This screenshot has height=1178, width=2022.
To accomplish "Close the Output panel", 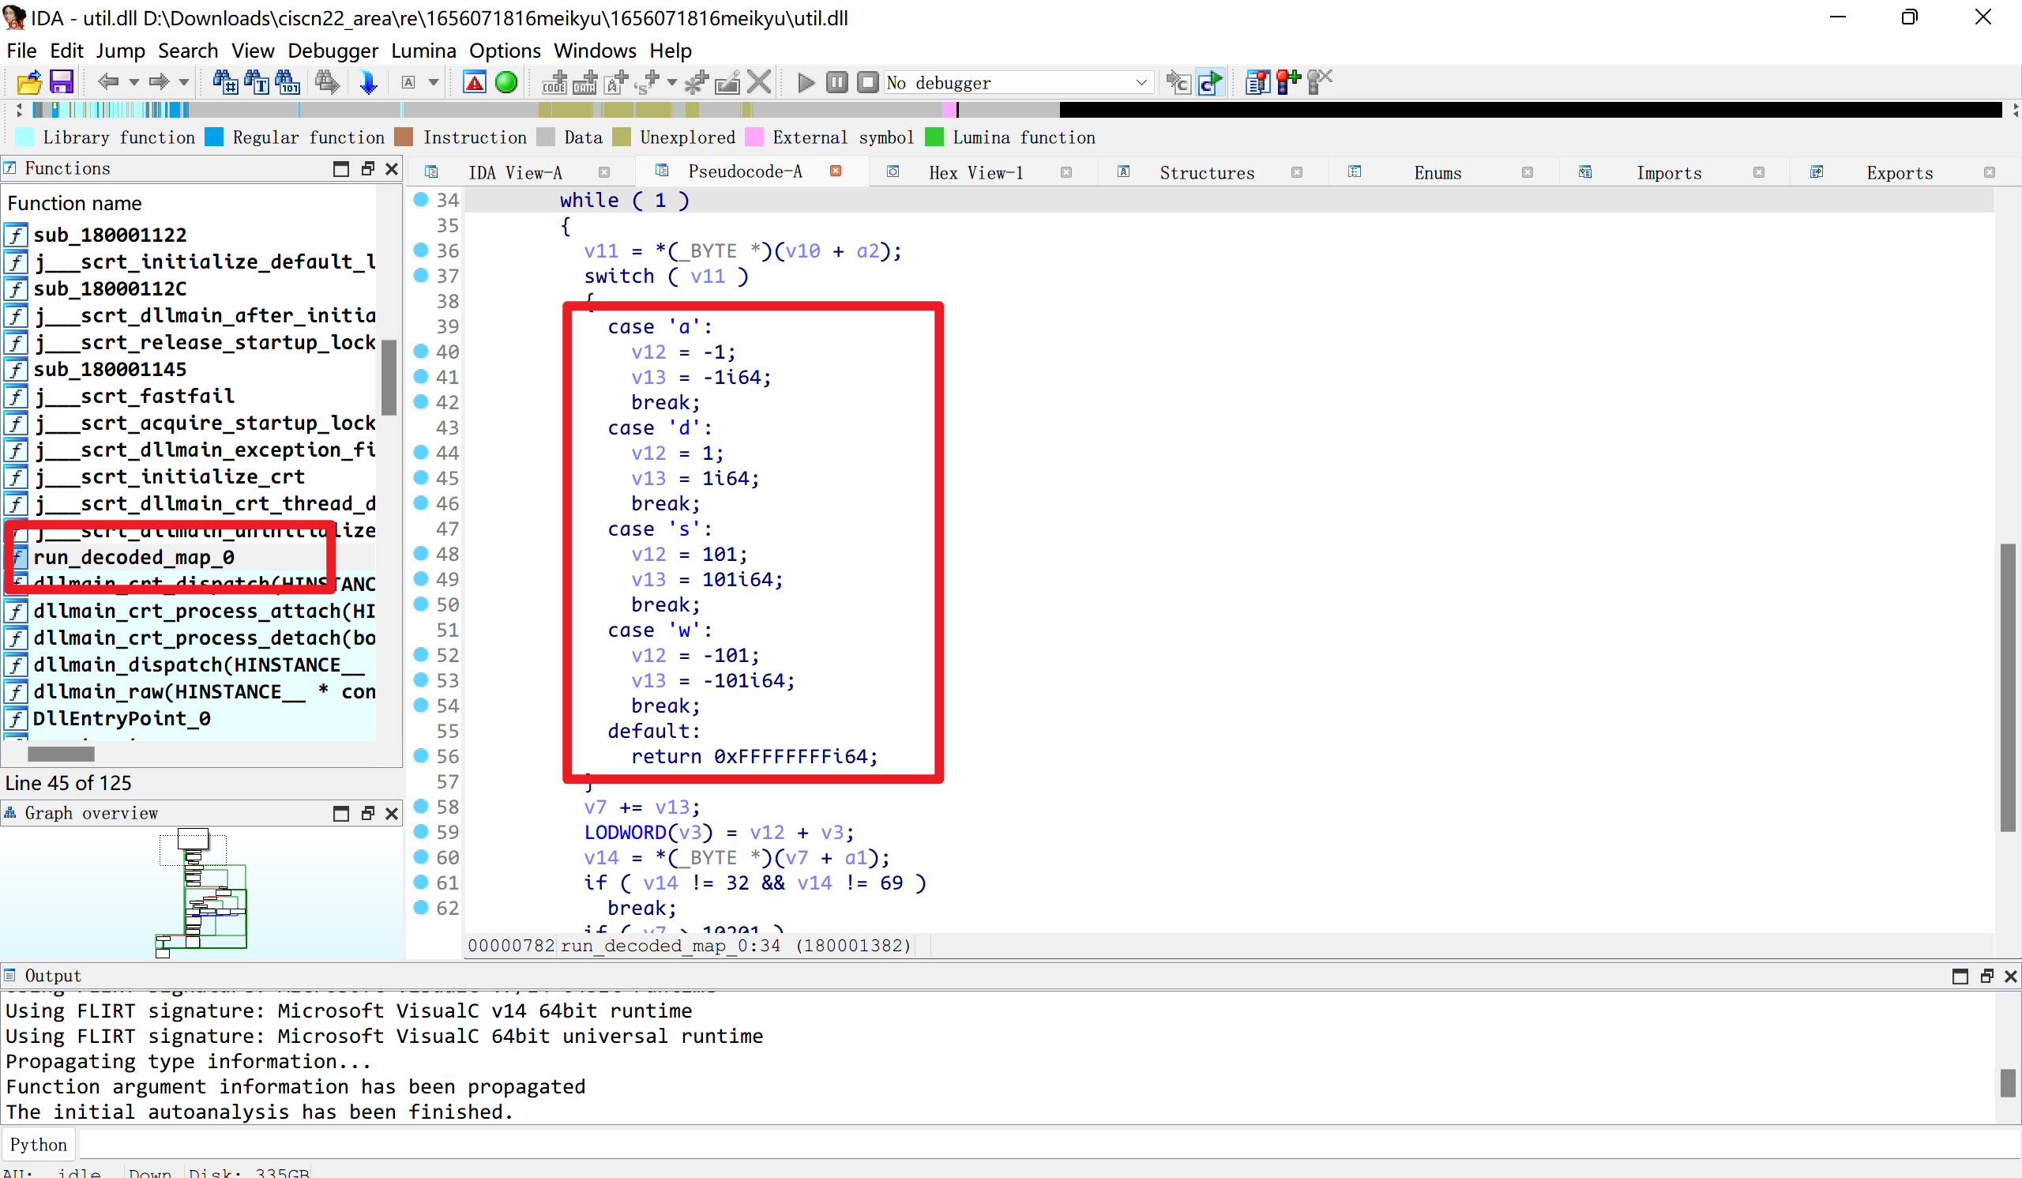I will tap(2011, 977).
